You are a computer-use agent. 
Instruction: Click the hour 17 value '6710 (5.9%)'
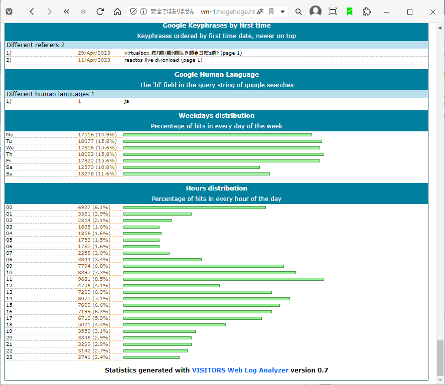[x=94, y=318]
